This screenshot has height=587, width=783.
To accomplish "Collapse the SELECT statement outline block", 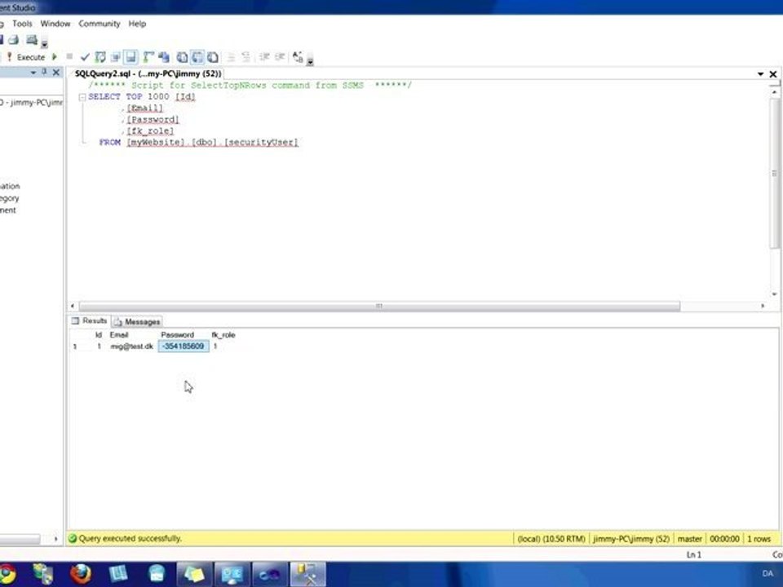I will 82,97.
